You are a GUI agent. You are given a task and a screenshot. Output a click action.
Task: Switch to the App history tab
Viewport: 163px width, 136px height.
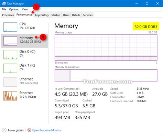click(42, 15)
